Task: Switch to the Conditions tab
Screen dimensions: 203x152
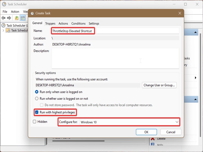Action: point(78,24)
